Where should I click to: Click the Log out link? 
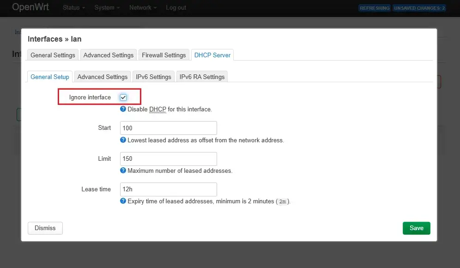[x=176, y=8]
